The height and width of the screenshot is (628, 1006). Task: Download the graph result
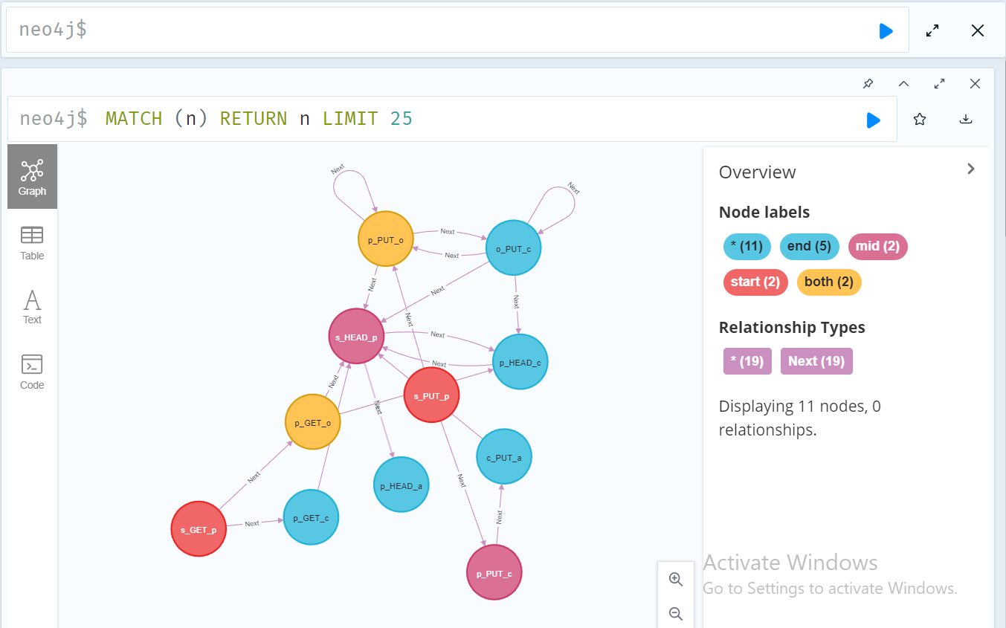click(x=966, y=120)
